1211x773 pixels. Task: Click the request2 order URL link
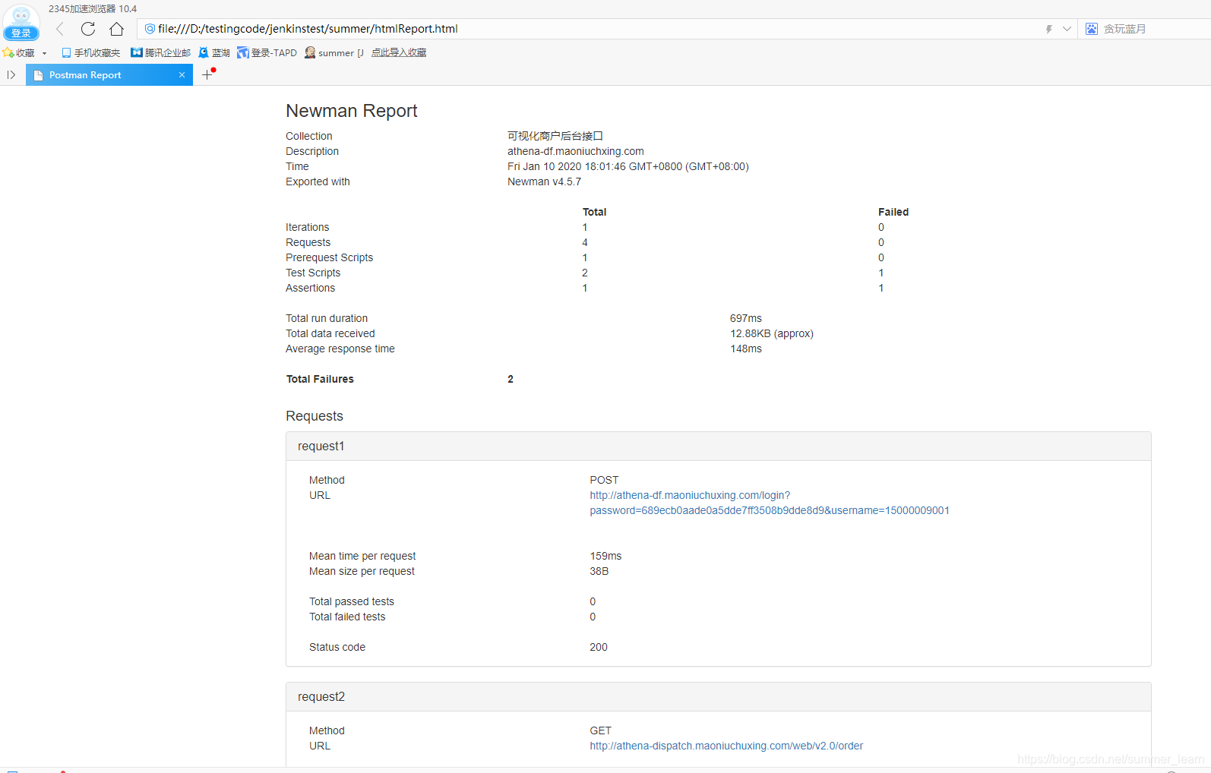[726, 746]
